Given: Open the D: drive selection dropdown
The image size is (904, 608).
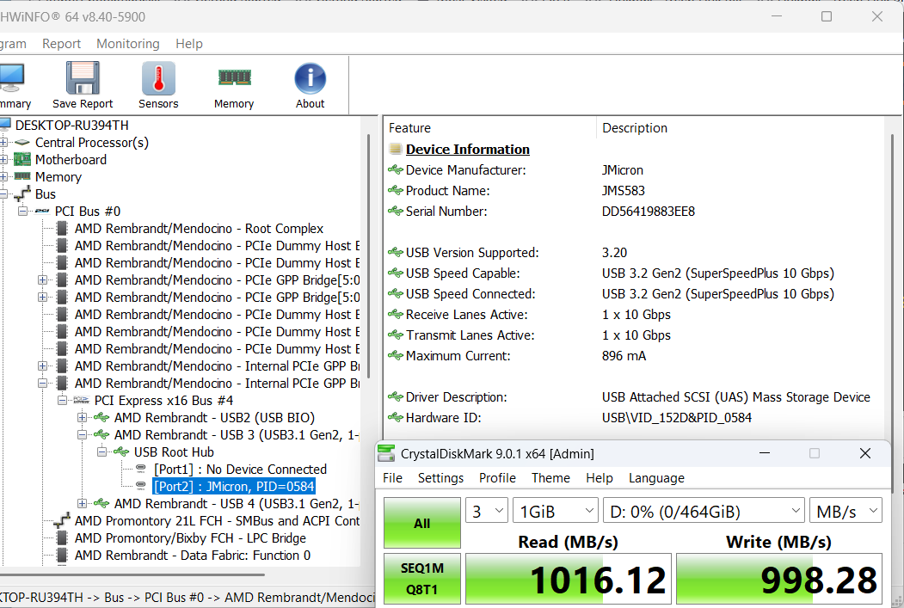Looking at the screenshot, I should click(703, 512).
